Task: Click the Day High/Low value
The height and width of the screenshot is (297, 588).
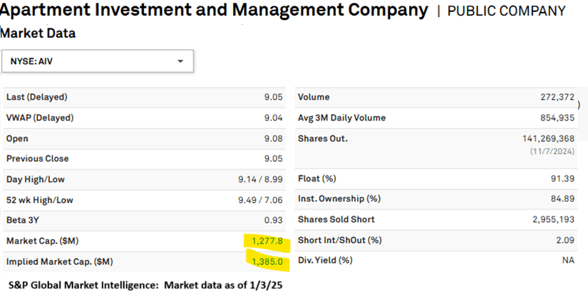Action: (x=259, y=179)
